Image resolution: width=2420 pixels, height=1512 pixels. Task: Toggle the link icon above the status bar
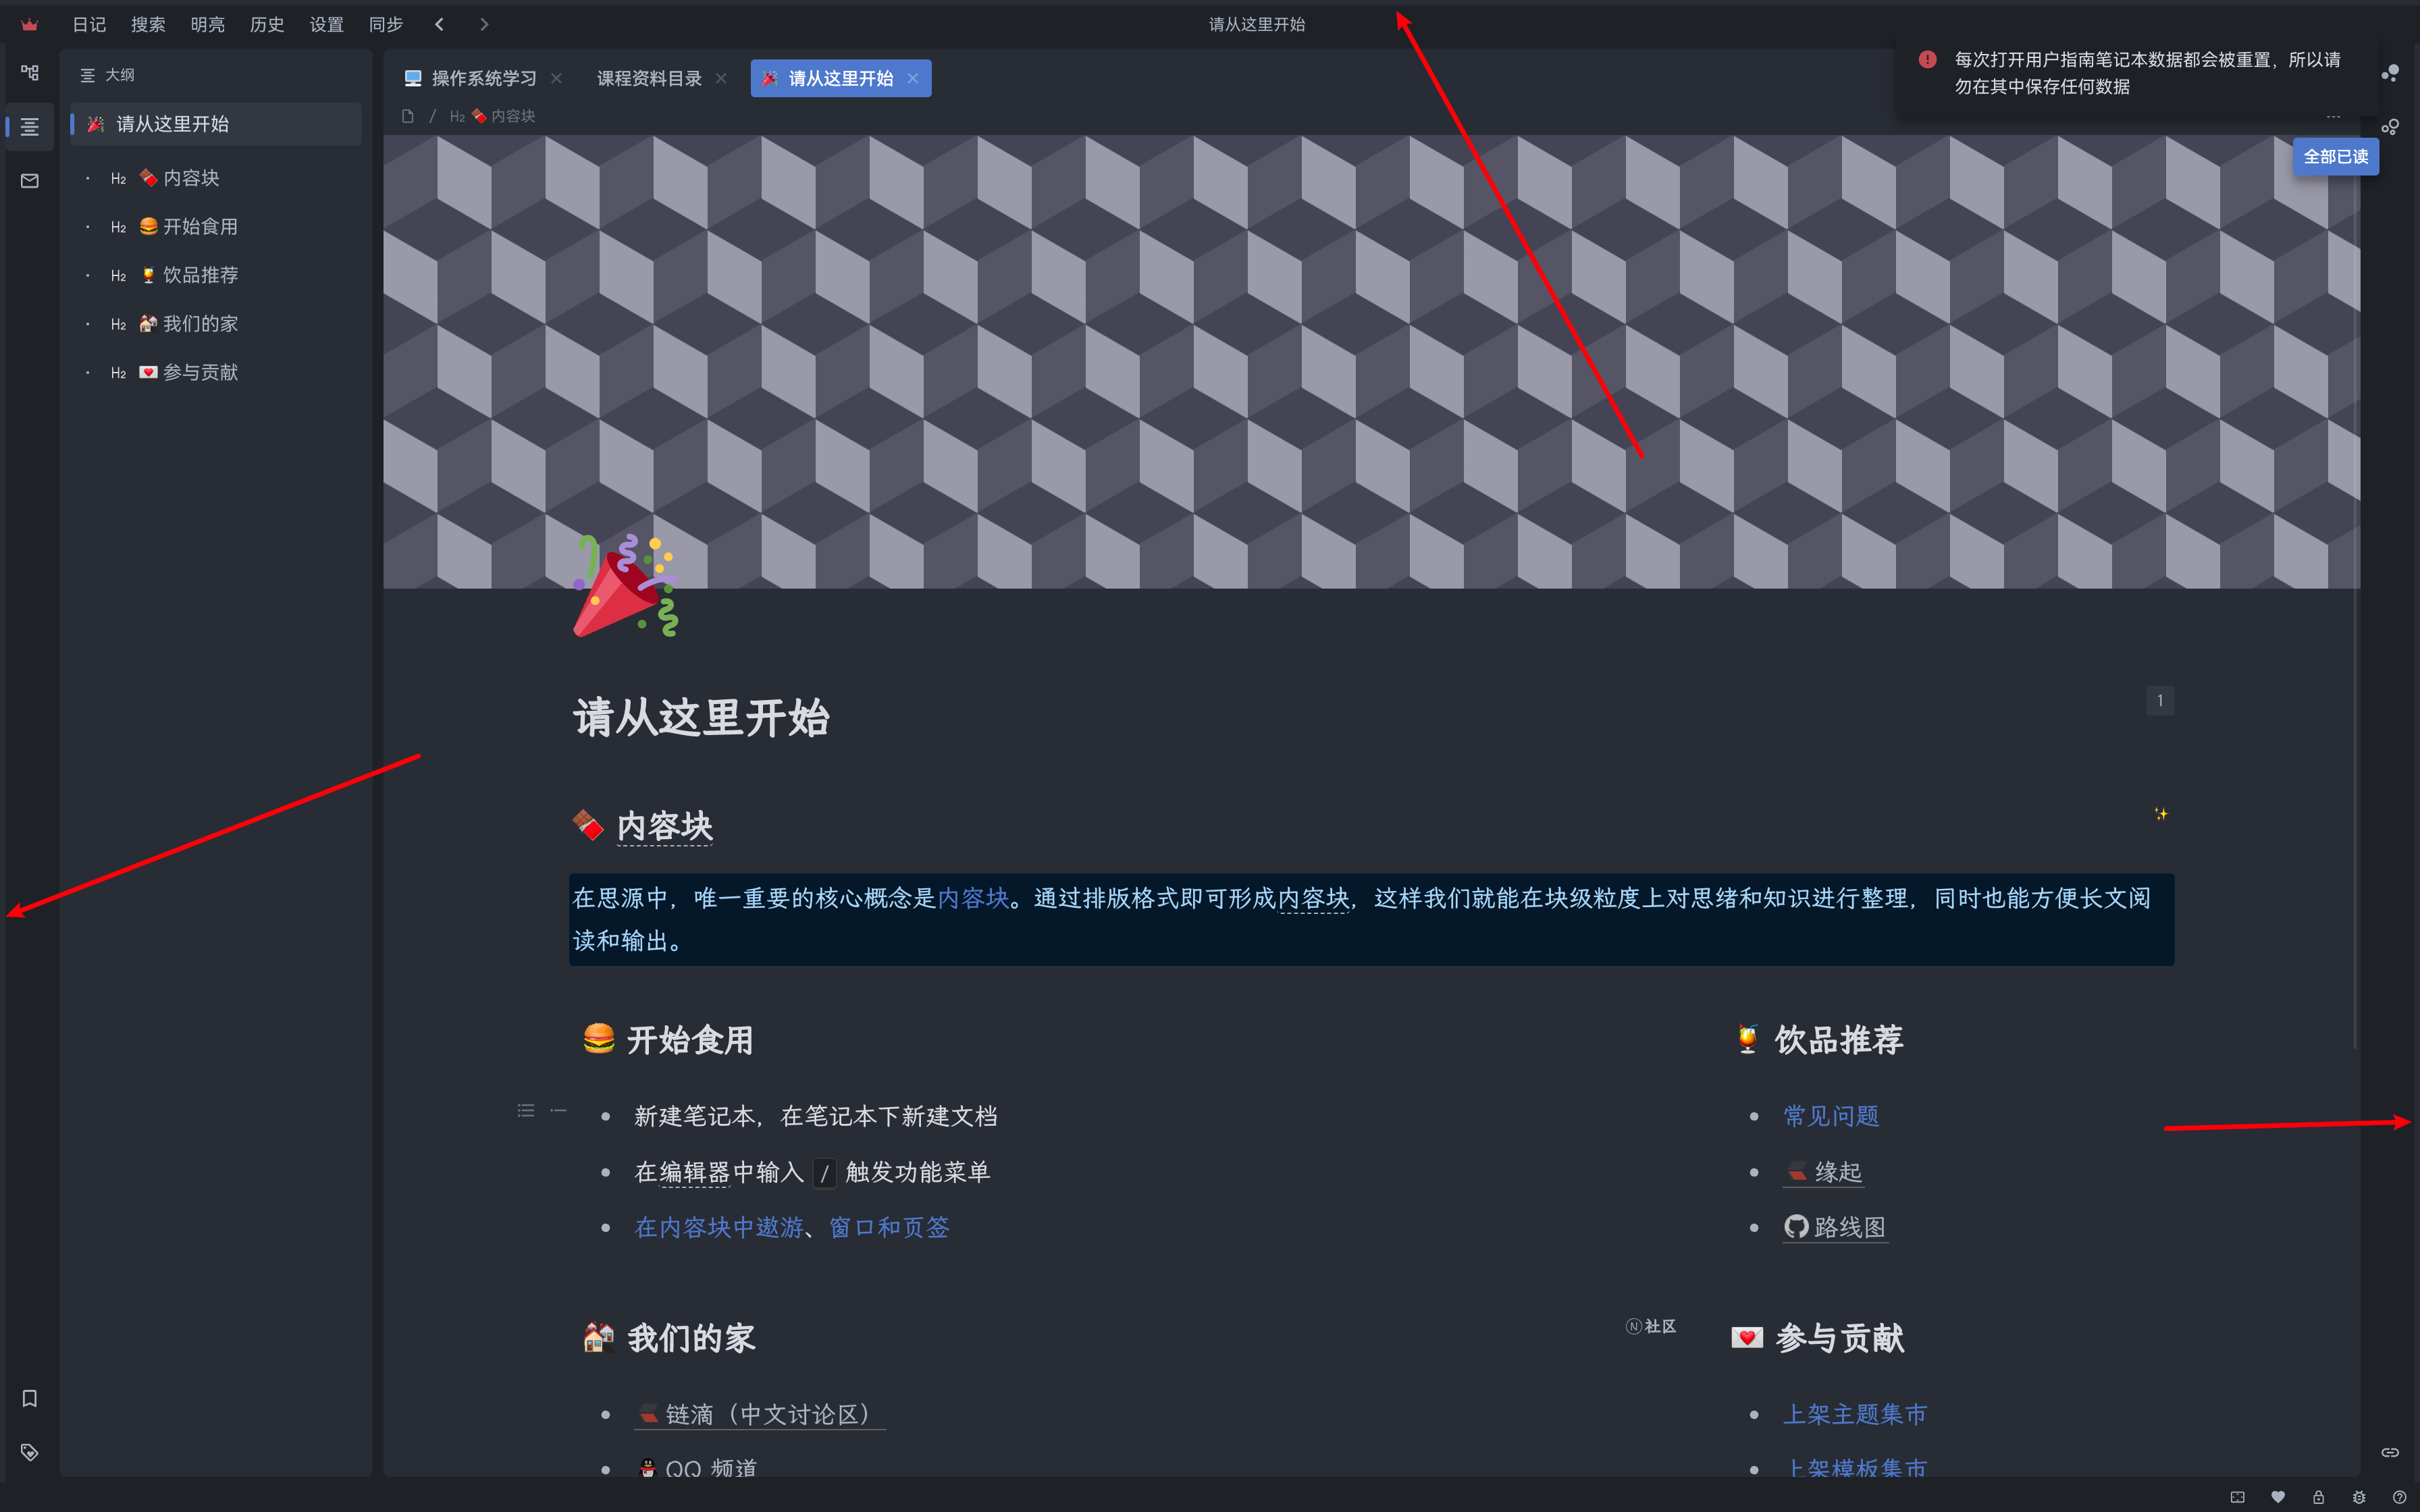2391,1452
